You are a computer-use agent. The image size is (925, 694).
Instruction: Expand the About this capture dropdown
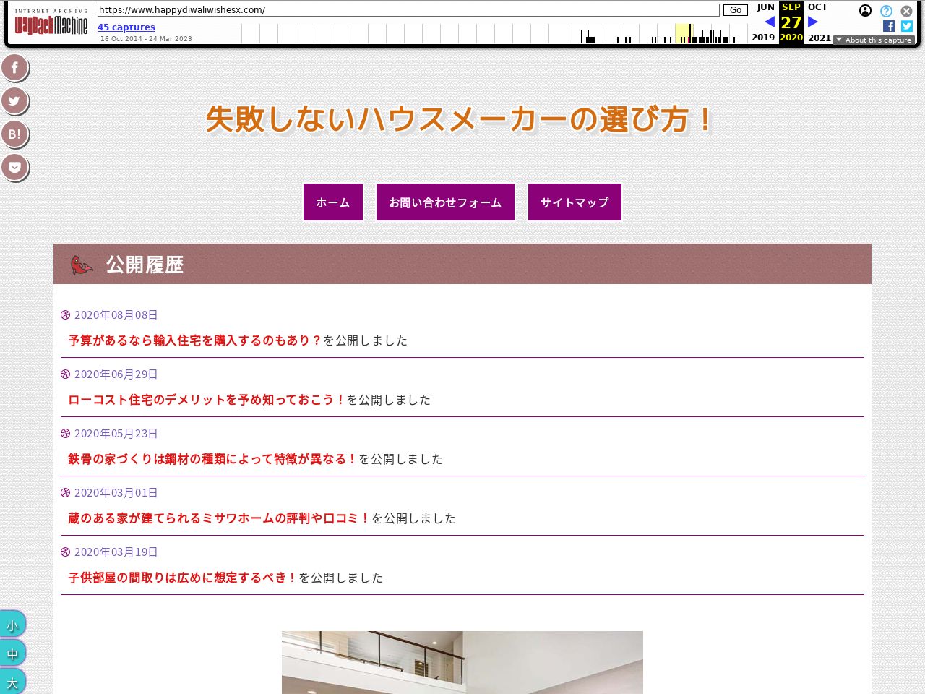point(874,40)
